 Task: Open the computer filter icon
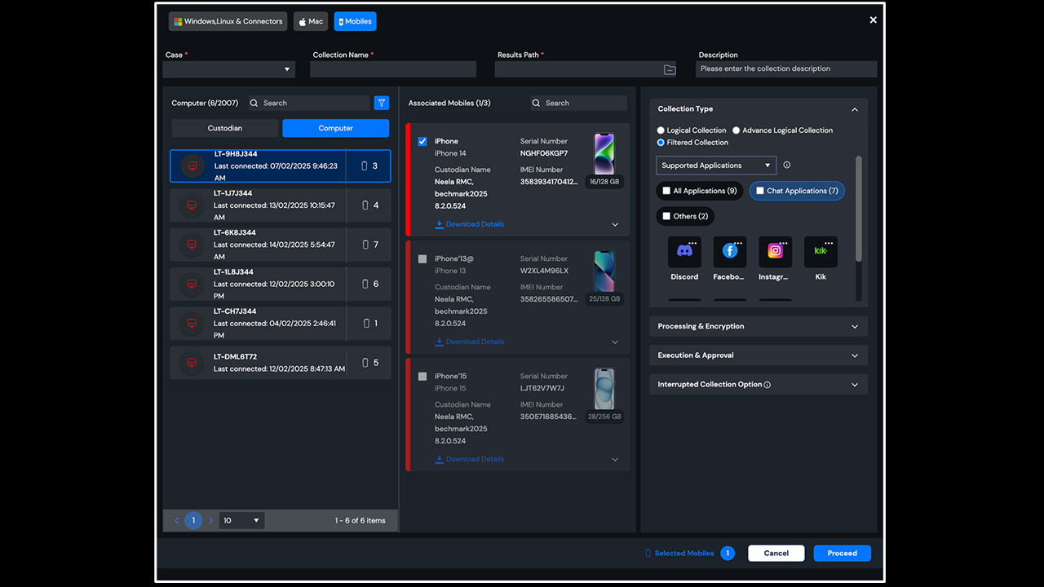[x=381, y=103]
